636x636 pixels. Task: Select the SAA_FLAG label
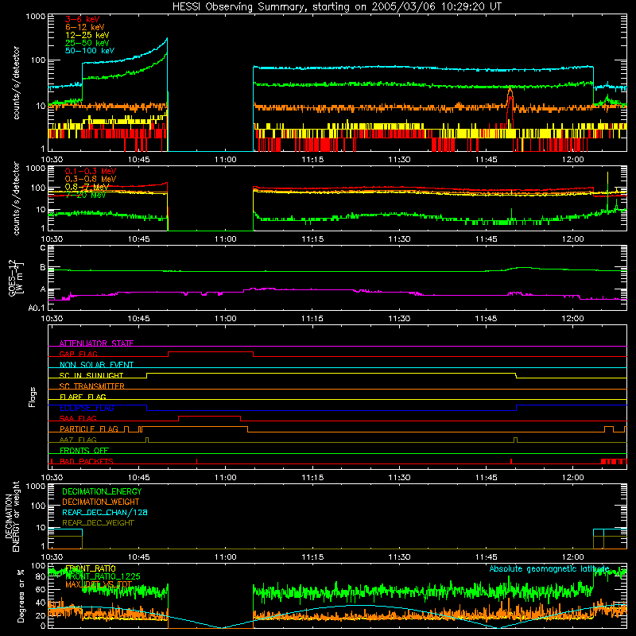[78, 418]
